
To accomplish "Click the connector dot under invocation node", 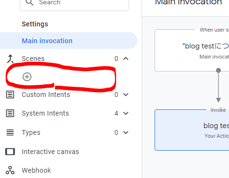I will pos(218,70).
